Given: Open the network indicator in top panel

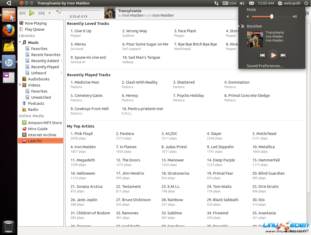Looking at the screenshot, I should (x=216, y=3).
